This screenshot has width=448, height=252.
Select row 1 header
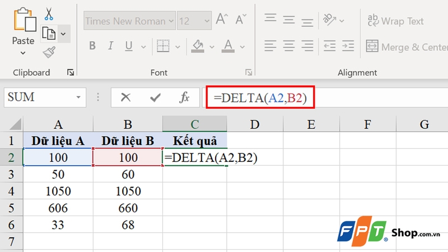point(11,141)
